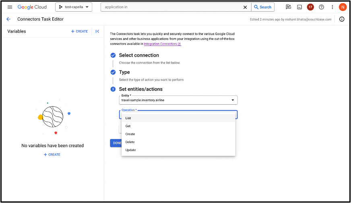The height and width of the screenshot is (203, 351).
Task: Go back using the back arrow
Action: [8, 19]
